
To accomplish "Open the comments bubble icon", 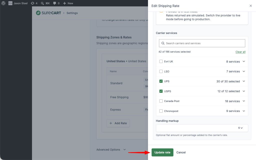I will (54, 3).
